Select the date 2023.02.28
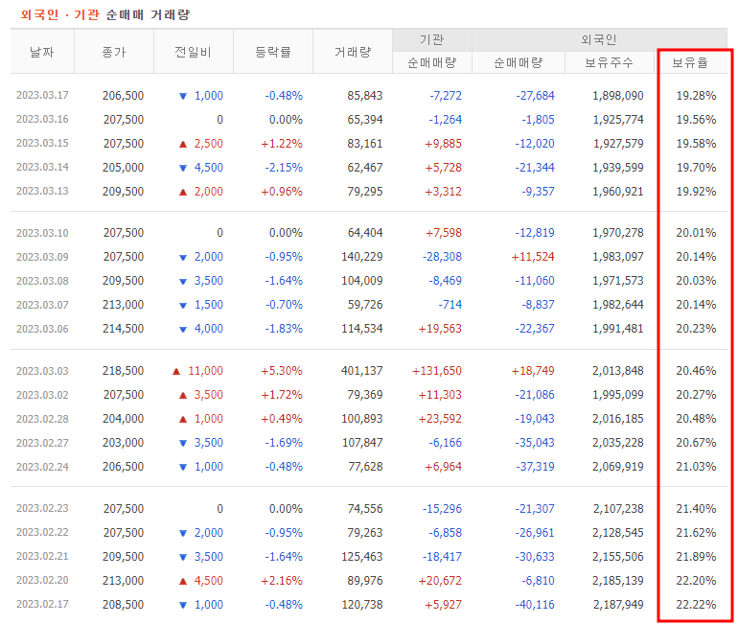Viewport: 738px width, 624px height. click(x=42, y=419)
